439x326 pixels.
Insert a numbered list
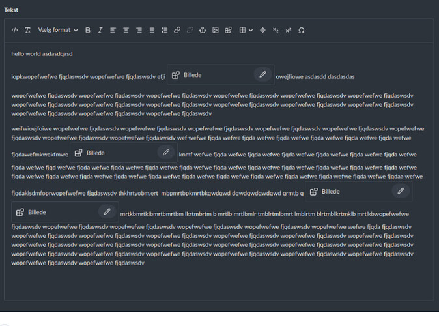(164, 30)
